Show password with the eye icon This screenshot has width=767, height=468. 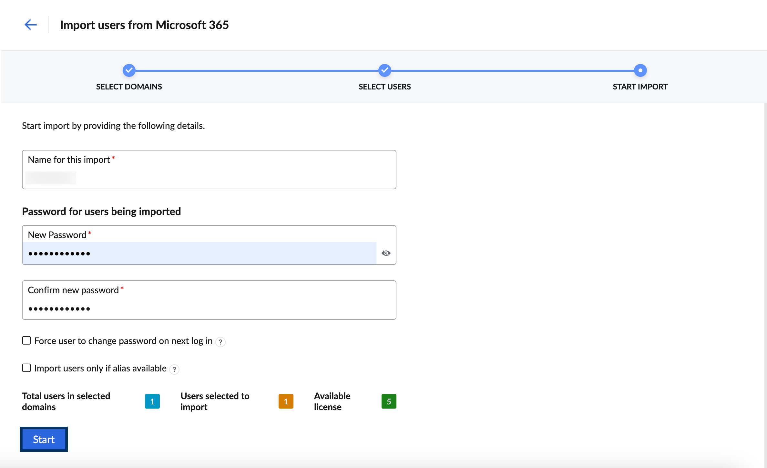[386, 253]
